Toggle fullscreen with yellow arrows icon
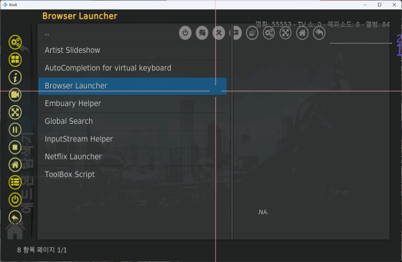This screenshot has height=262, width=402. coord(15,113)
